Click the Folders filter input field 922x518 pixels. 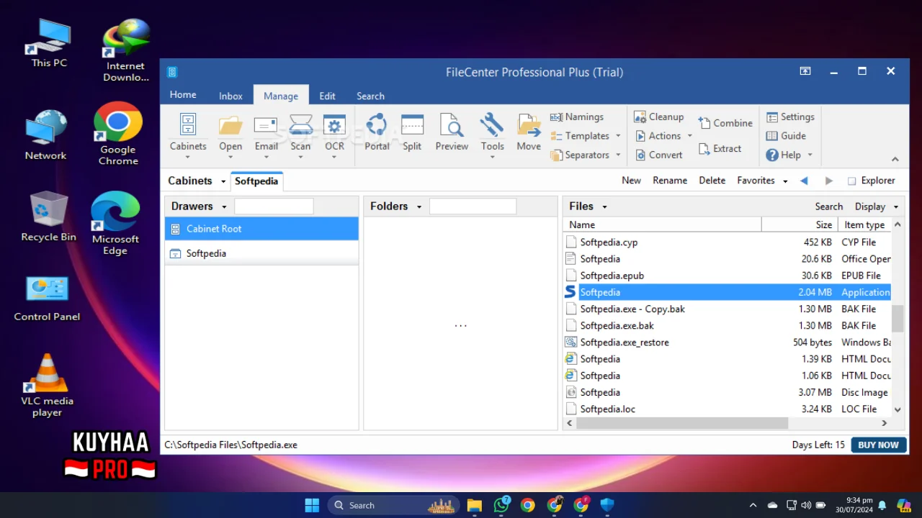(473, 206)
